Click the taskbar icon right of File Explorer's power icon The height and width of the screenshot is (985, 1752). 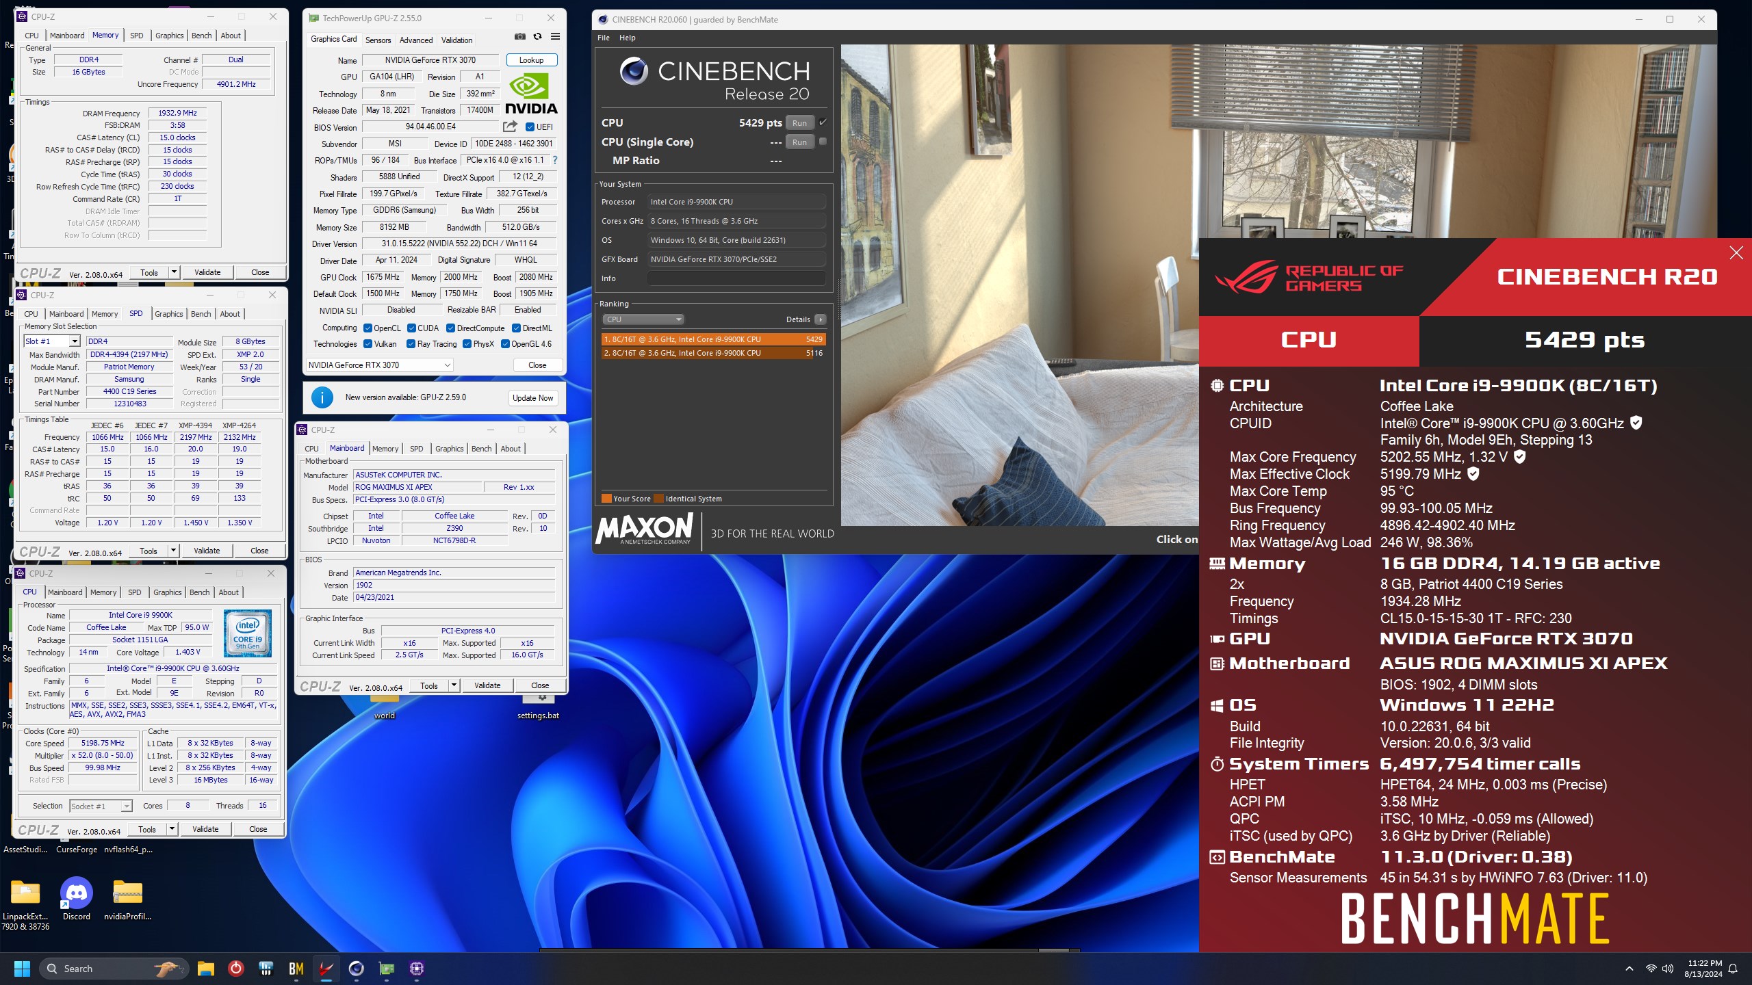266,969
